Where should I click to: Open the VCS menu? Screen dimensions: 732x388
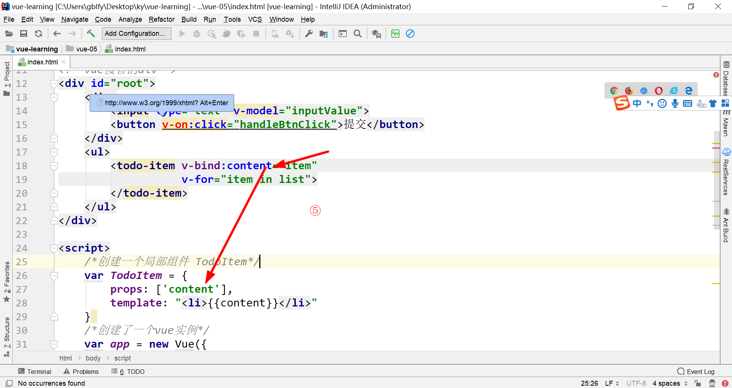(x=255, y=19)
